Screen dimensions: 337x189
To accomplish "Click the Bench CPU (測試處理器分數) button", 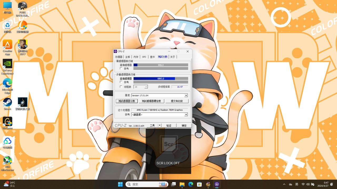I will tap(127, 101).
